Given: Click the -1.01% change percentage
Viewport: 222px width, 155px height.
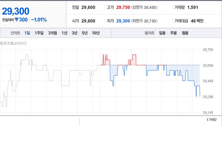Looking at the screenshot, I should tap(39, 20).
